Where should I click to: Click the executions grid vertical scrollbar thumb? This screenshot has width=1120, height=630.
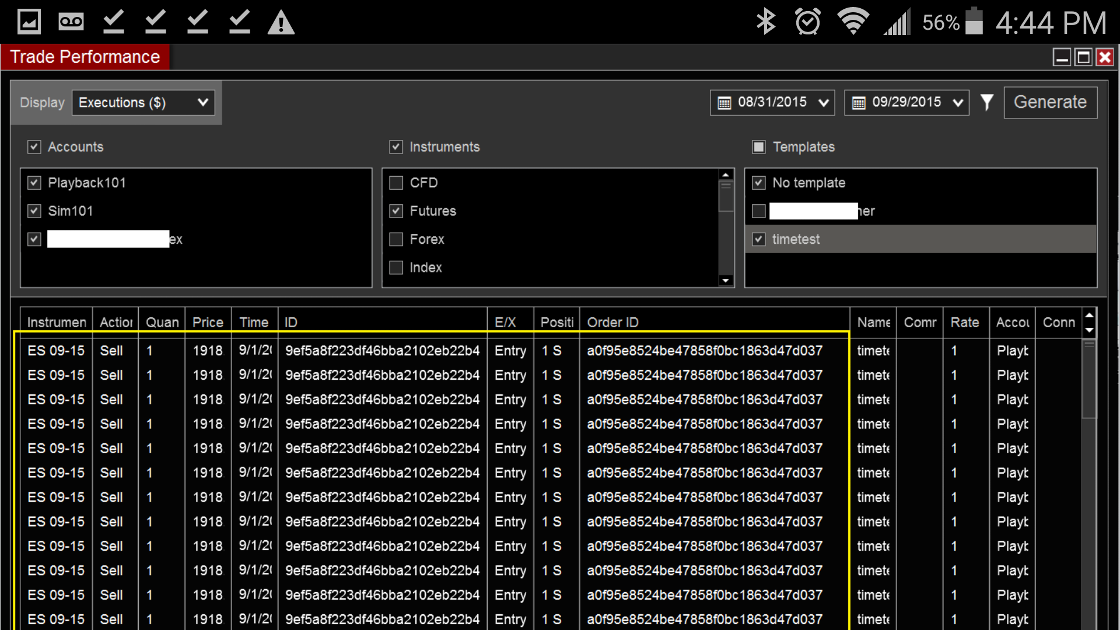point(1088,379)
